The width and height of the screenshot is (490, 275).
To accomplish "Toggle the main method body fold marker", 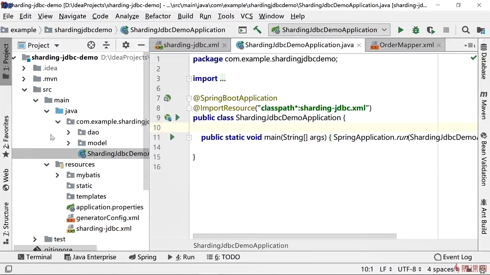I will click(189, 137).
